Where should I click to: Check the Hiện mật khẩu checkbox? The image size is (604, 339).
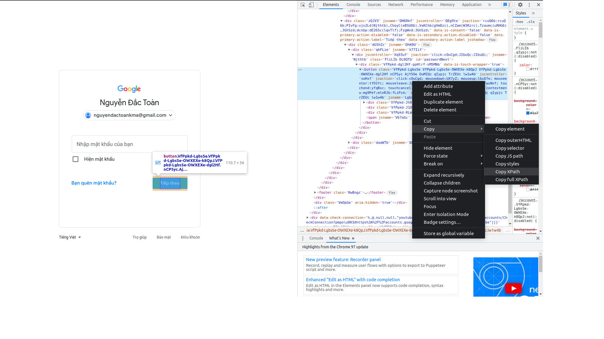[75, 159]
